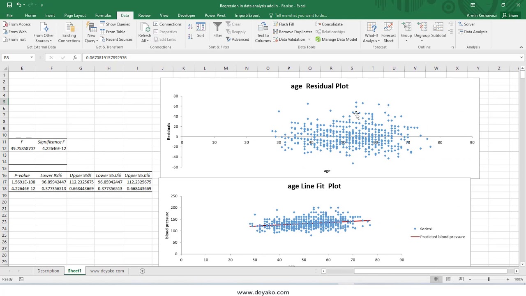The width and height of the screenshot is (526, 296).
Task: Click the Tell me what you want box
Action: [x=298, y=15]
